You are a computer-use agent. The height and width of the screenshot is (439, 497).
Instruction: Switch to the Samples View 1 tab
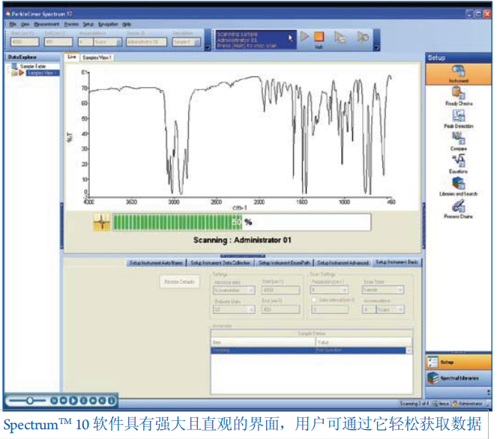(x=97, y=58)
